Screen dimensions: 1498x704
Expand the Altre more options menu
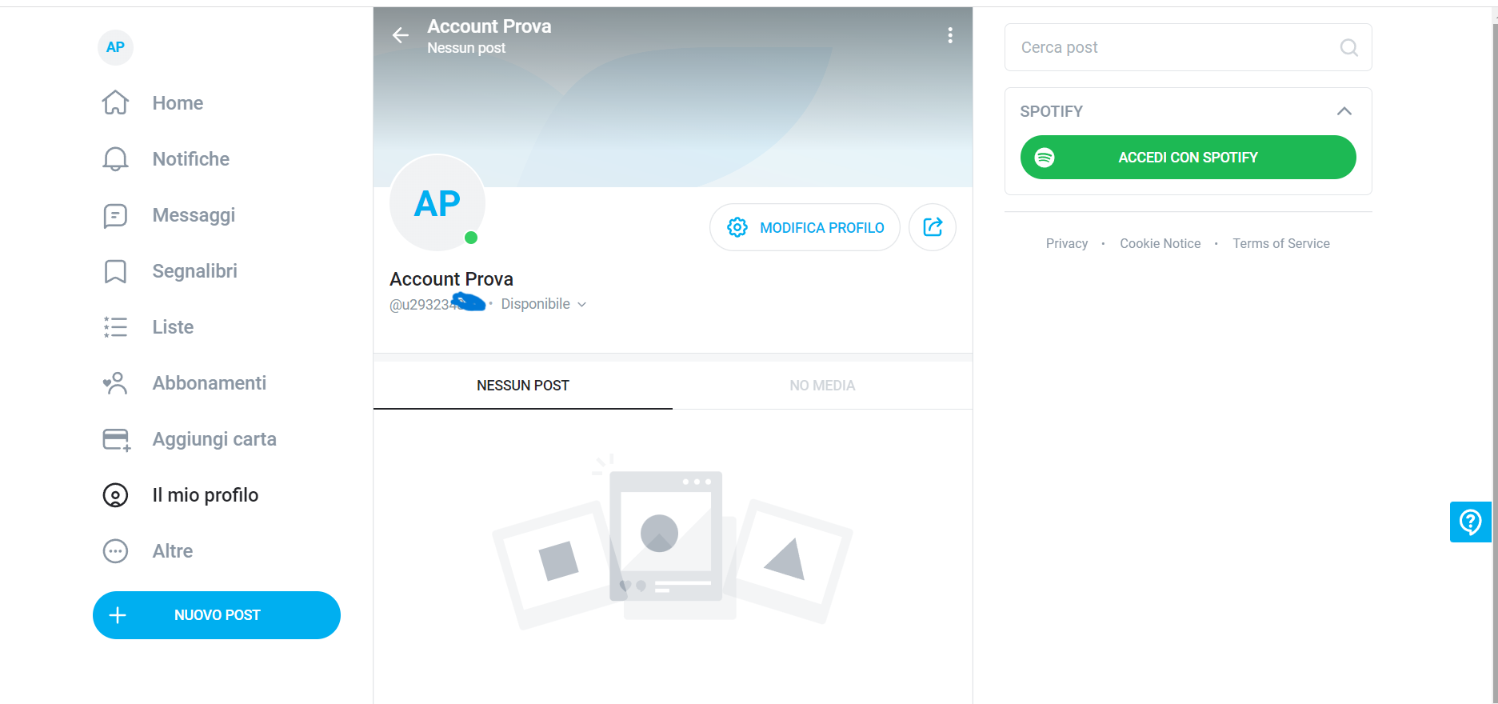pyautogui.click(x=115, y=551)
